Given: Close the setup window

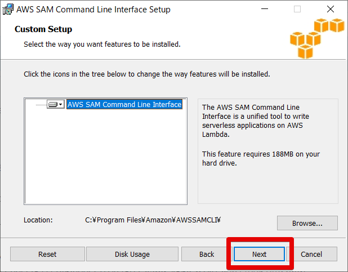Looking at the screenshot, I should (x=330, y=9).
